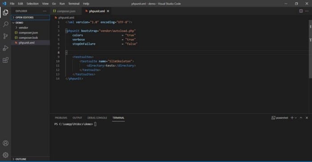The width and height of the screenshot is (312, 162).
Task: Select phpunit.xml in the explorer tree
Action: (30, 43)
